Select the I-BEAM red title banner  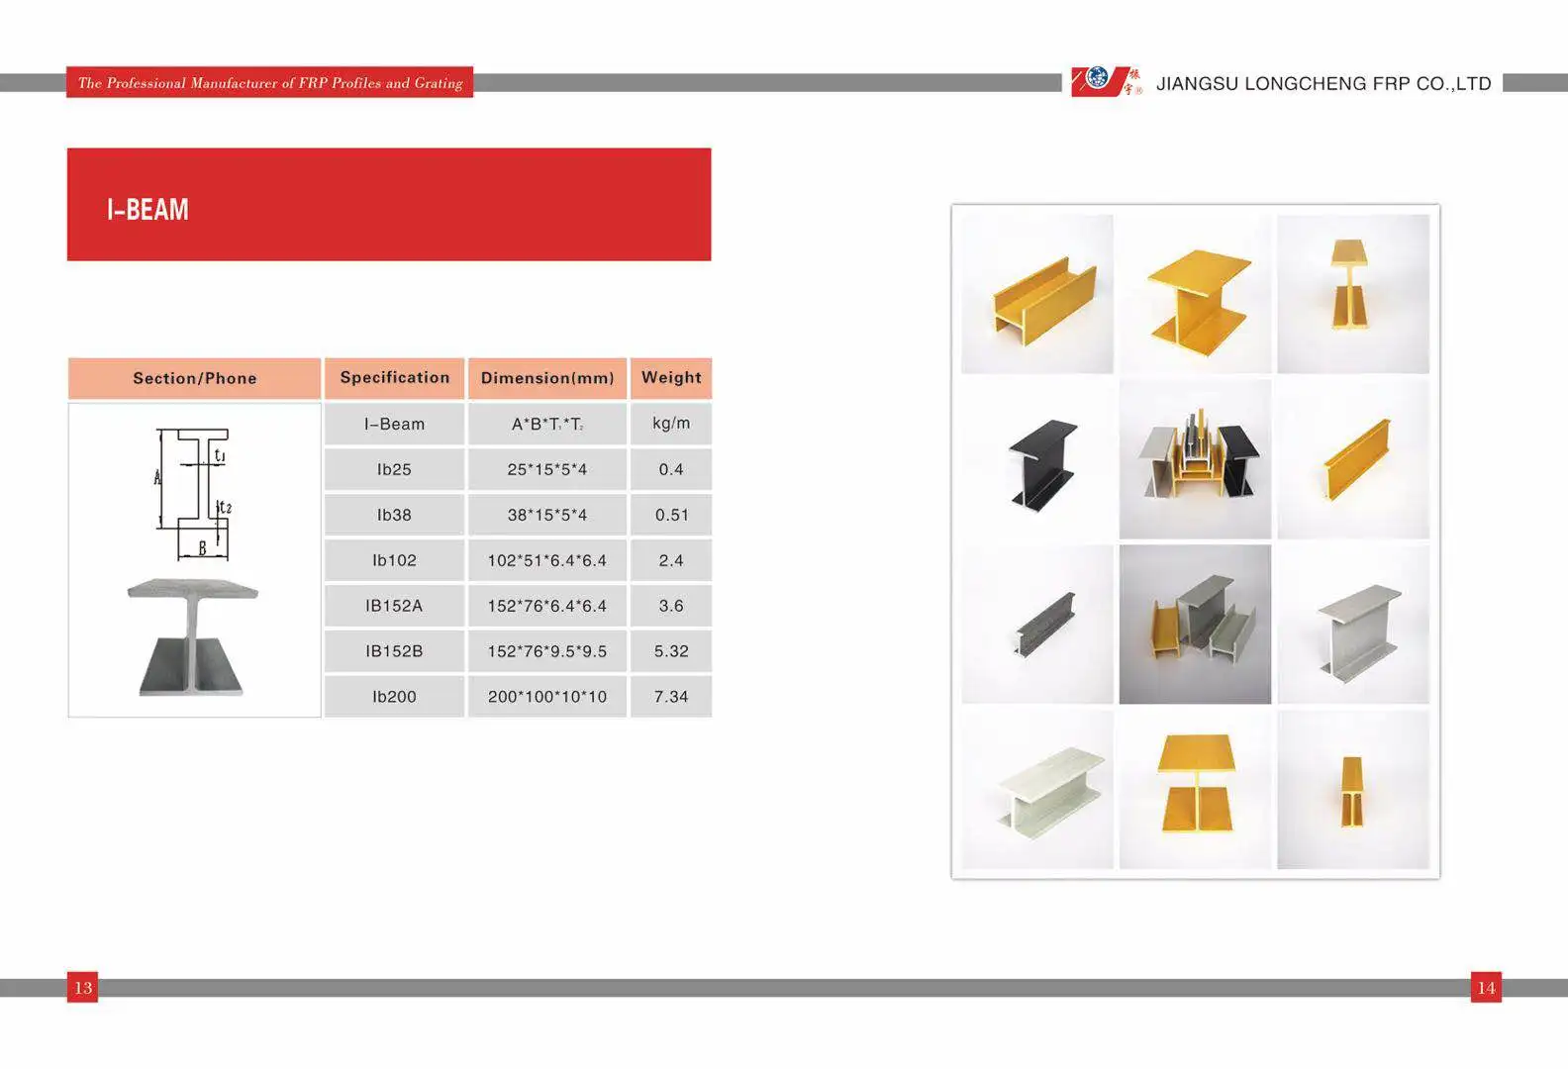pos(389,205)
